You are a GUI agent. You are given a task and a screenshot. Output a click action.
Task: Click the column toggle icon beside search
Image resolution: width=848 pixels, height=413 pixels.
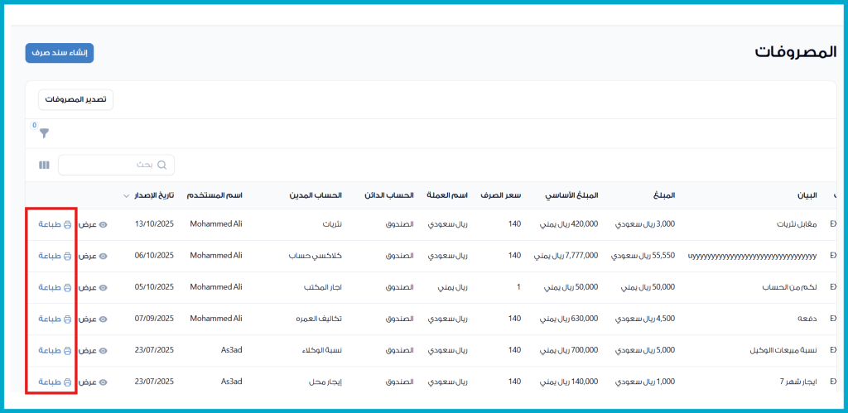pyautogui.click(x=45, y=166)
